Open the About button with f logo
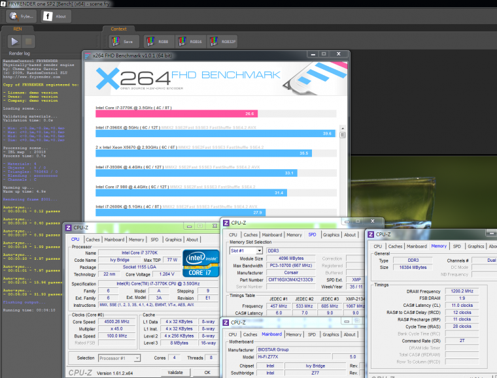This screenshot has height=378, width=497. click(54, 16)
